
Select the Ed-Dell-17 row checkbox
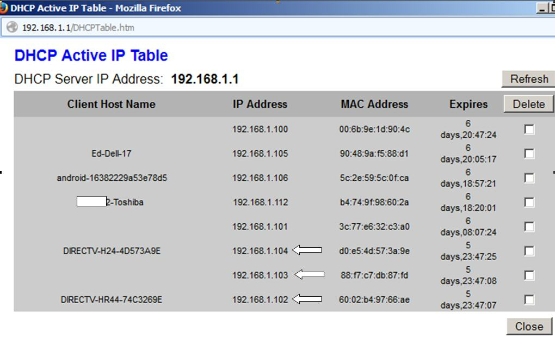click(529, 154)
